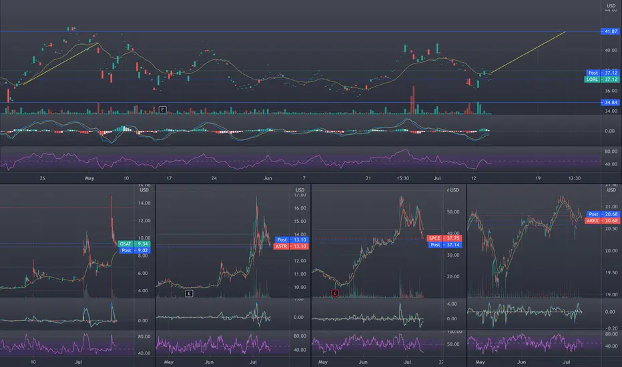The width and height of the screenshot is (622, 367).
Task: Click the Post 9.02 label on OSAT chart
Action: tap(135, 250)
